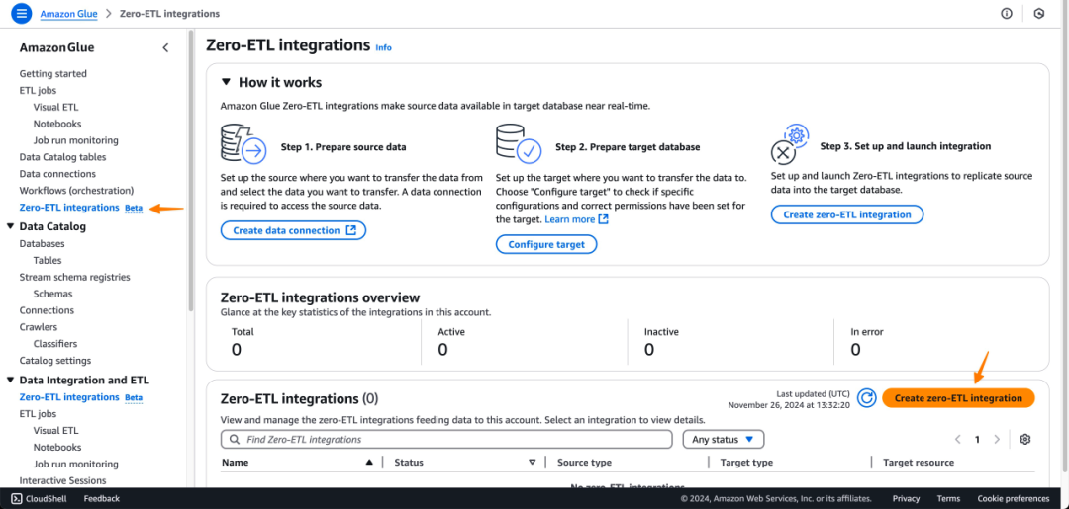The height and width of the screenshot is (509, 1069).
Task: Sort by Name column ascending arrow
Action: tap(369, 462)
